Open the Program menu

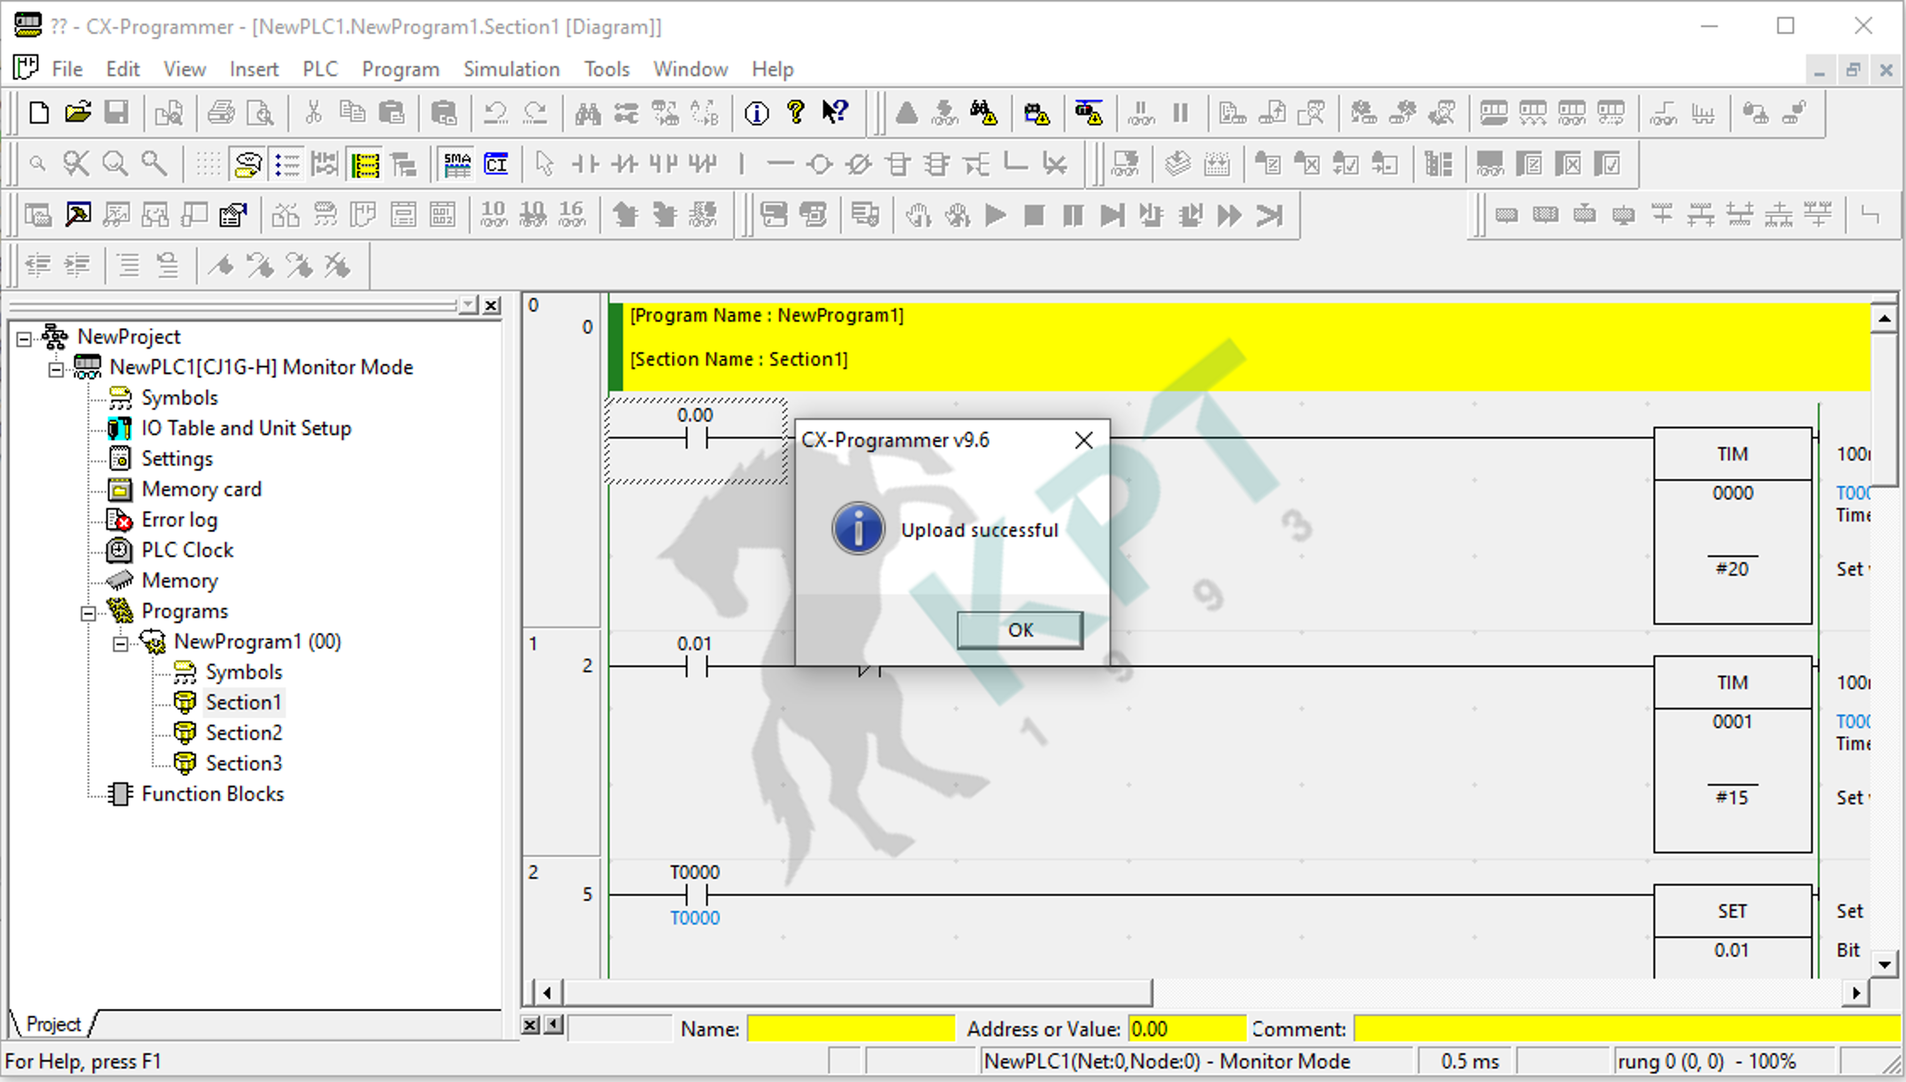pyautogui.click(x=400, y=69)
